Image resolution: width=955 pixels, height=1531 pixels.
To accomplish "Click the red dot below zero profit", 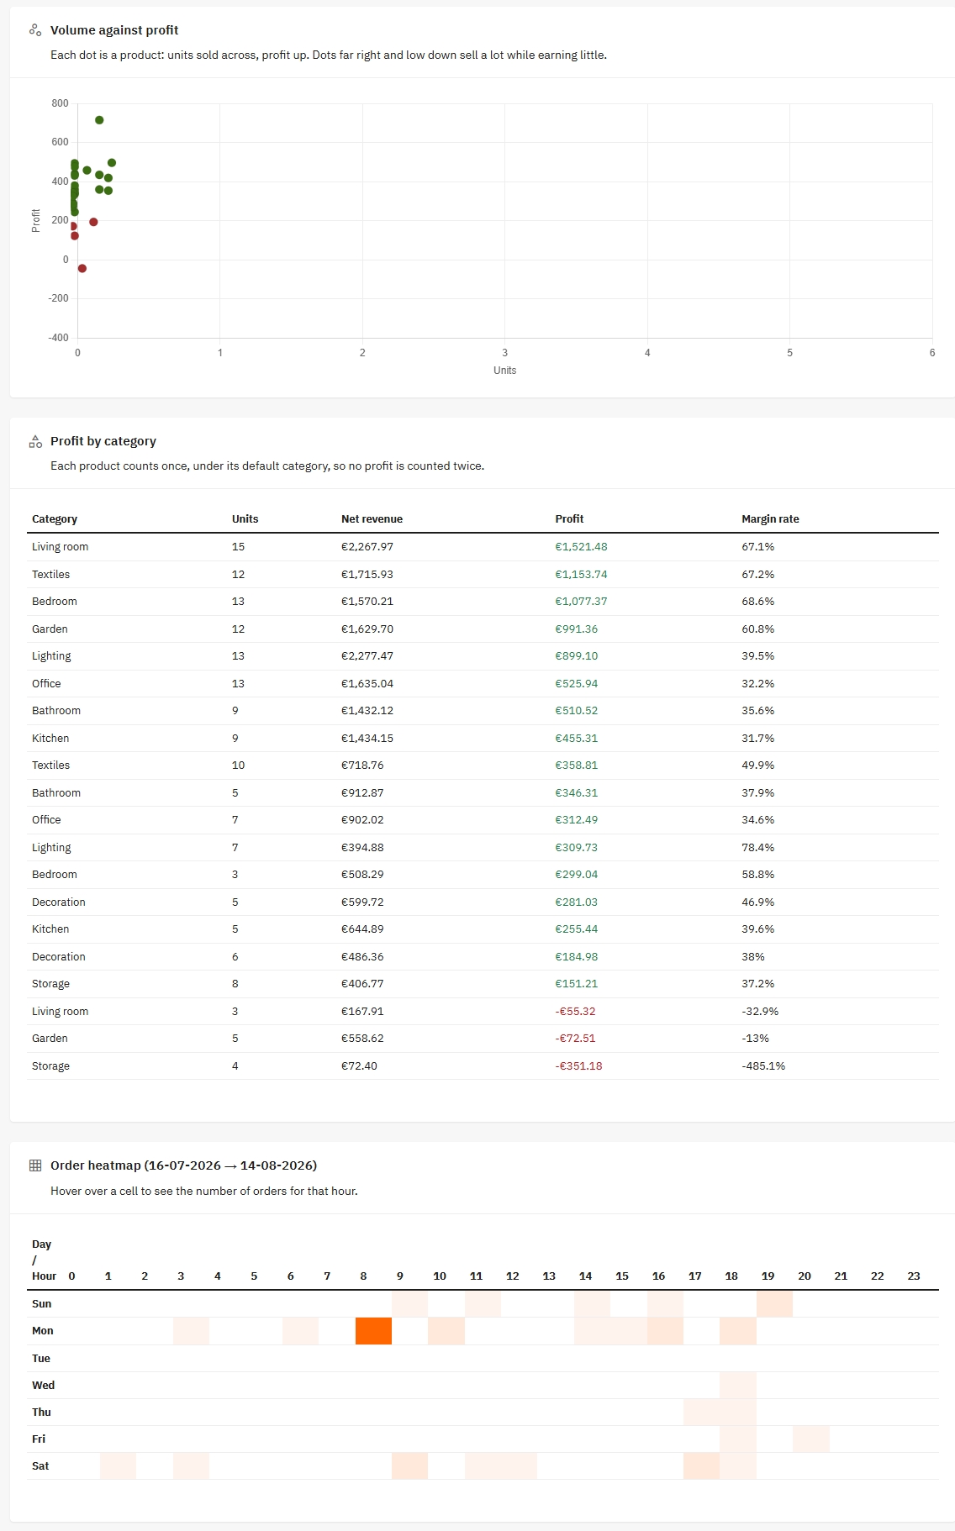I will [82, 269].
